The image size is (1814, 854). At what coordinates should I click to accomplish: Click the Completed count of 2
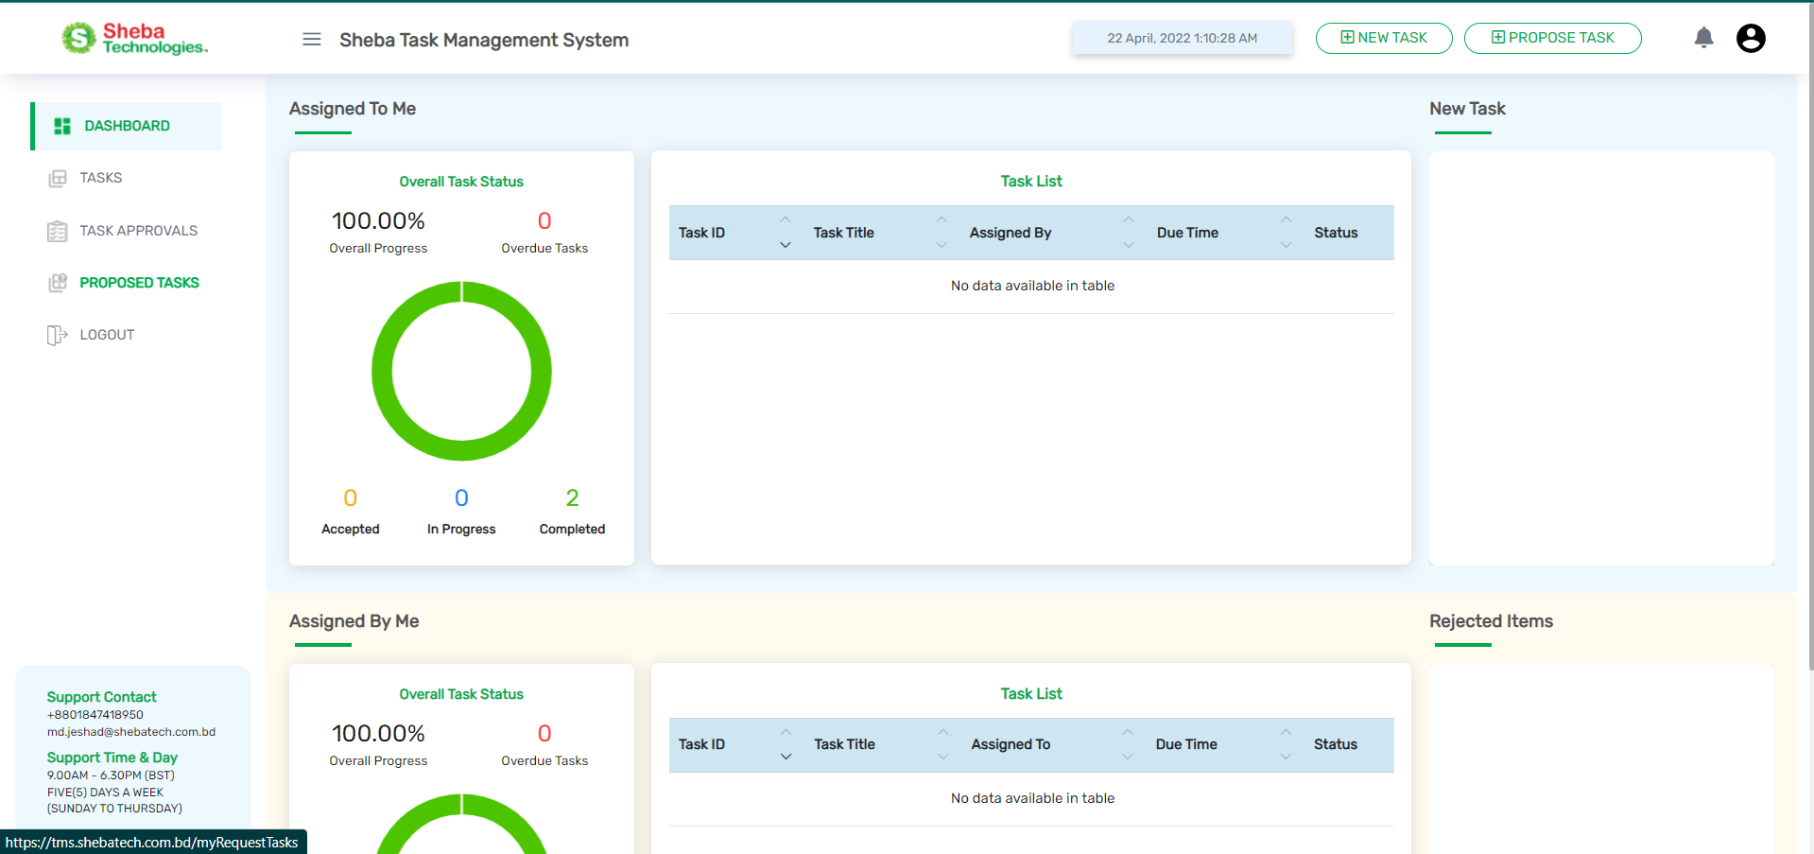point(572,498)
